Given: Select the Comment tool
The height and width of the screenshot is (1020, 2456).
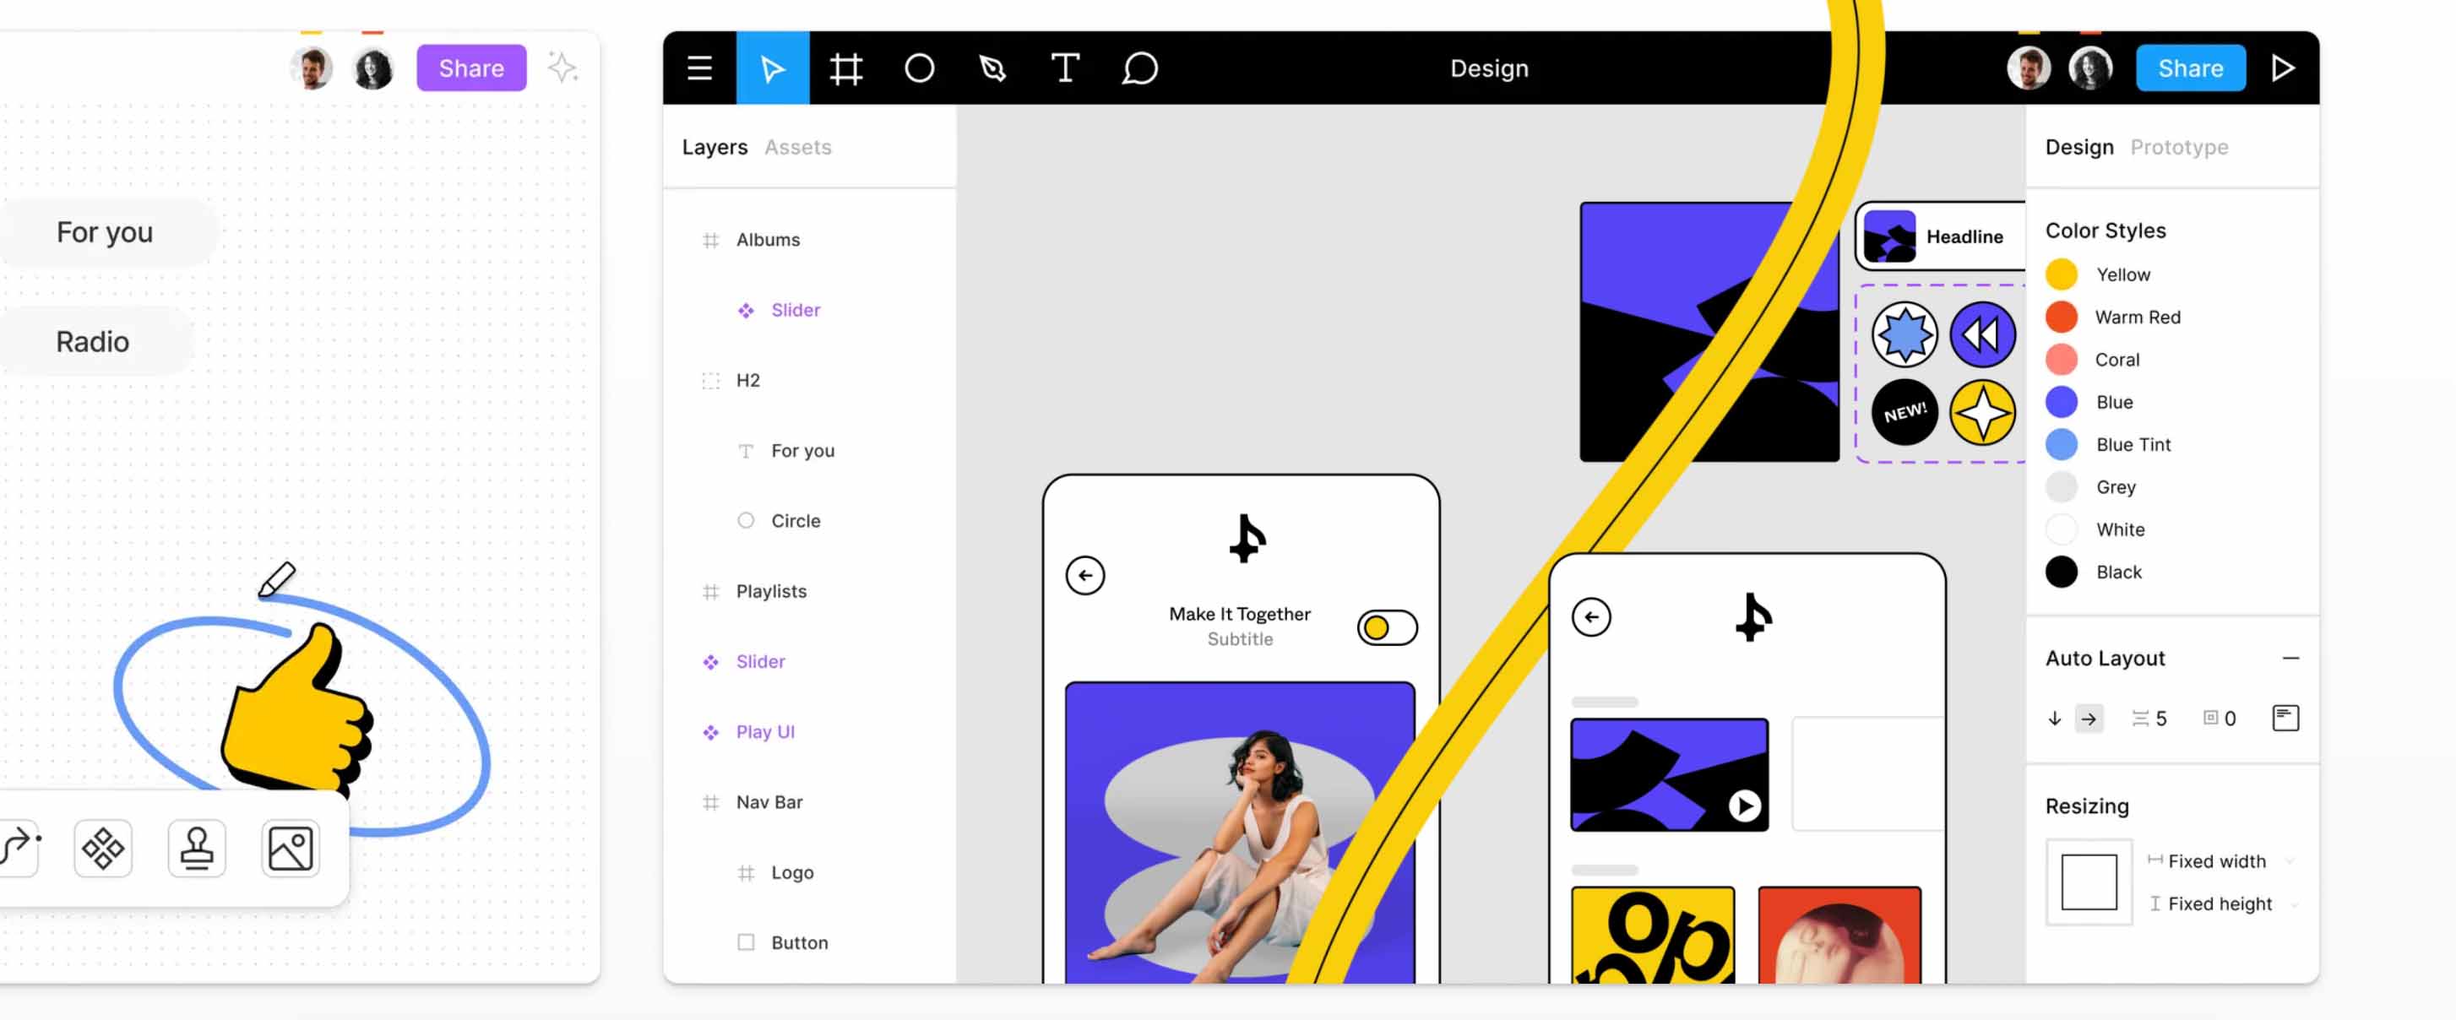Looking at the screenshot, I should tap(1139, 68).
